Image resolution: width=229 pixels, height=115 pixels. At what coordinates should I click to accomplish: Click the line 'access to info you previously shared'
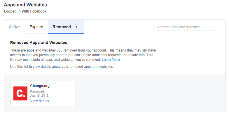[81, 55]
